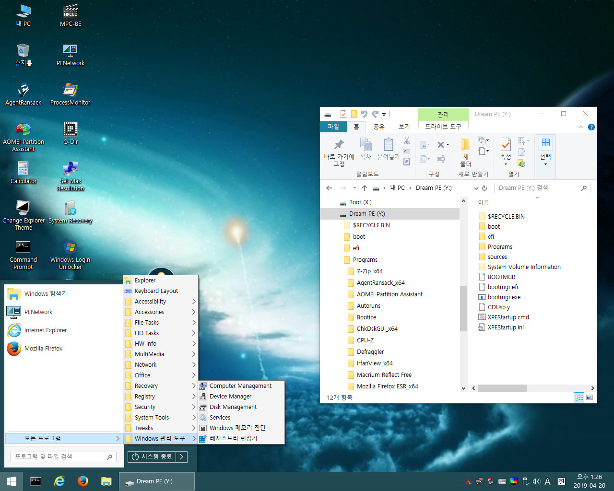
Task: Expand the Accessibility submenu arrow
Action: tap(194, 302)
